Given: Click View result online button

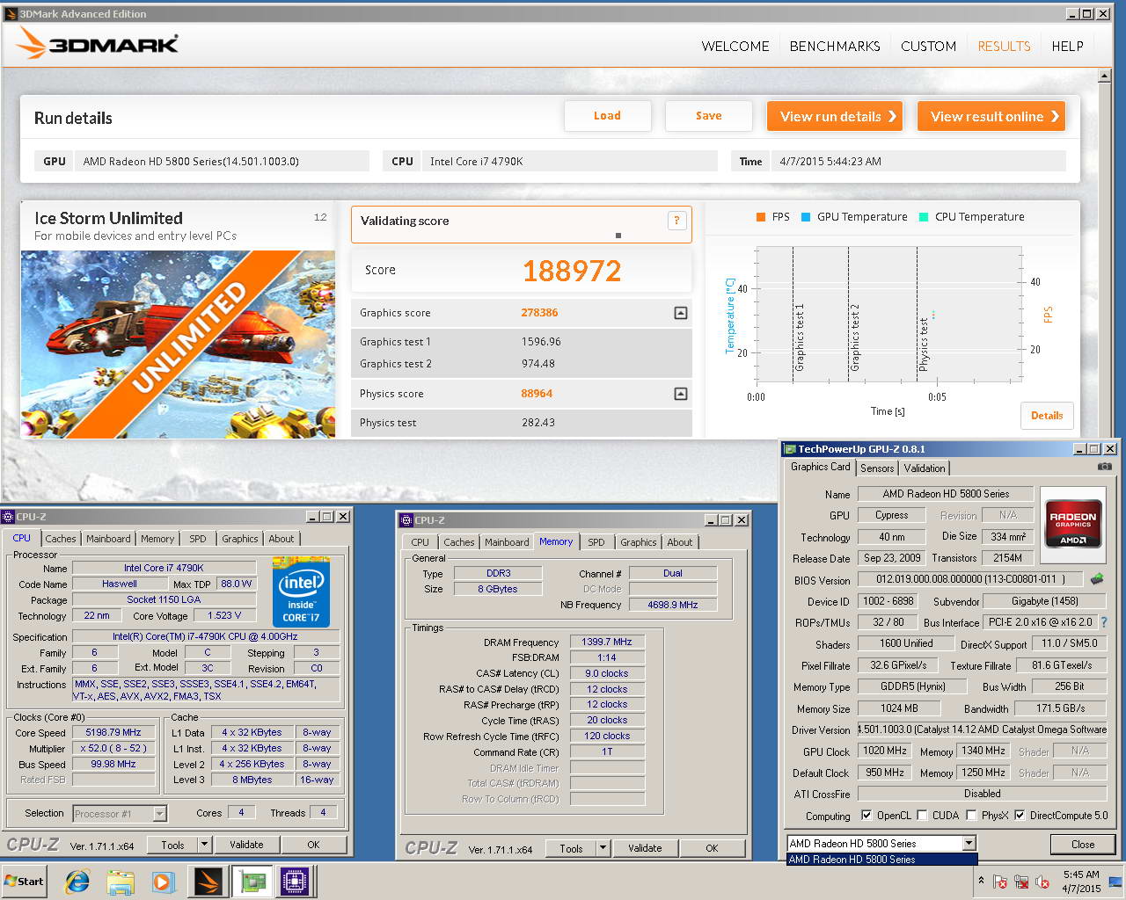Looking at the screenshot, I should click(x=991, y=116).
